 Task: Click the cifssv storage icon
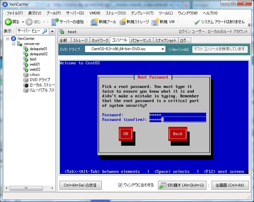26,75
